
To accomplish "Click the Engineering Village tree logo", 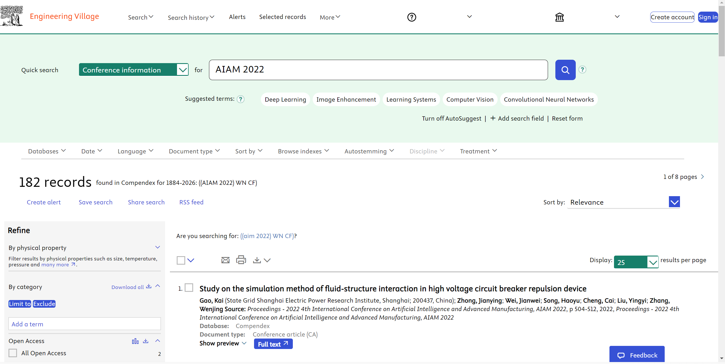I will 11,16.
